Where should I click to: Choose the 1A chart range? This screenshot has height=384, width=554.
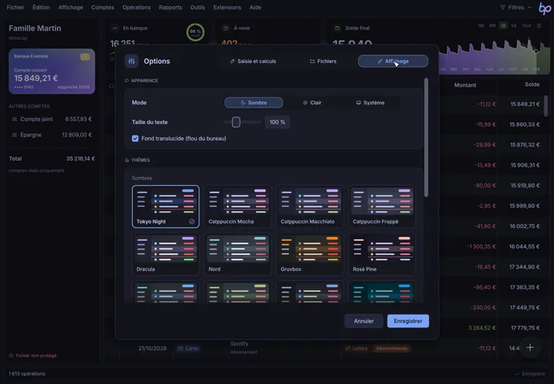click(x=503, y=26)
